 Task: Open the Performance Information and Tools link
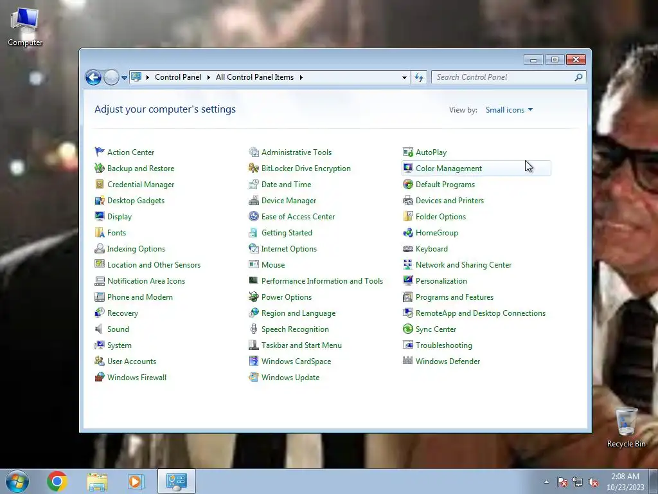[322, 281]
